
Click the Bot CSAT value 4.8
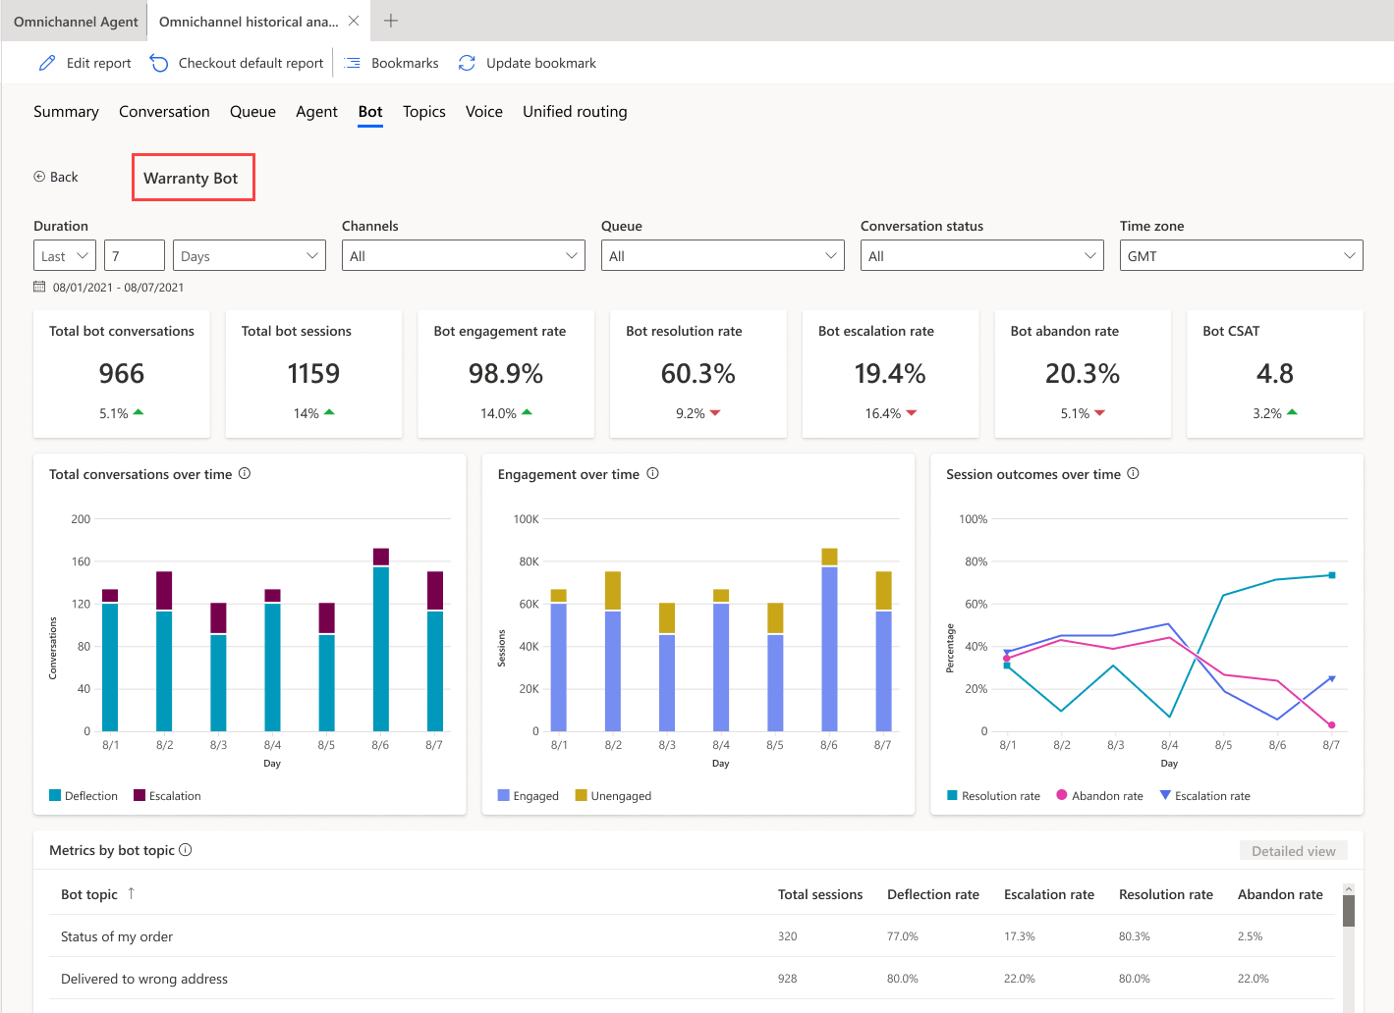pos(1275,374)
